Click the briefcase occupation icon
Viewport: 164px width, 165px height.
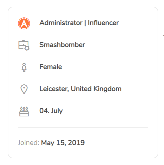point(24,45)
